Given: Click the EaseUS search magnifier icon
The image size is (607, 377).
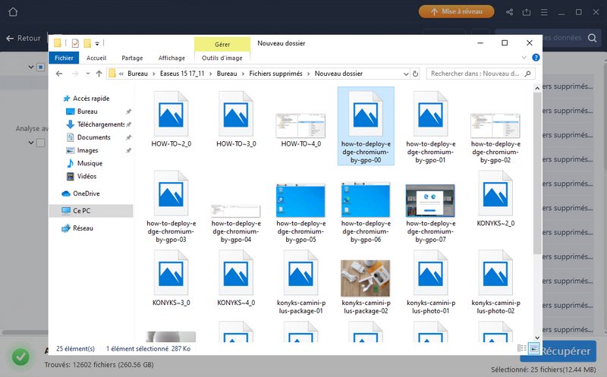Looking at the screenshot, I should (593, 37).
